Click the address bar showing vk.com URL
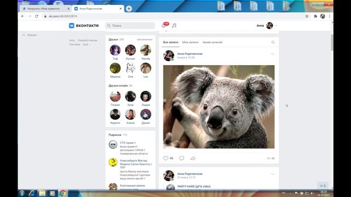The image size is (351, 197). point(172,16)
